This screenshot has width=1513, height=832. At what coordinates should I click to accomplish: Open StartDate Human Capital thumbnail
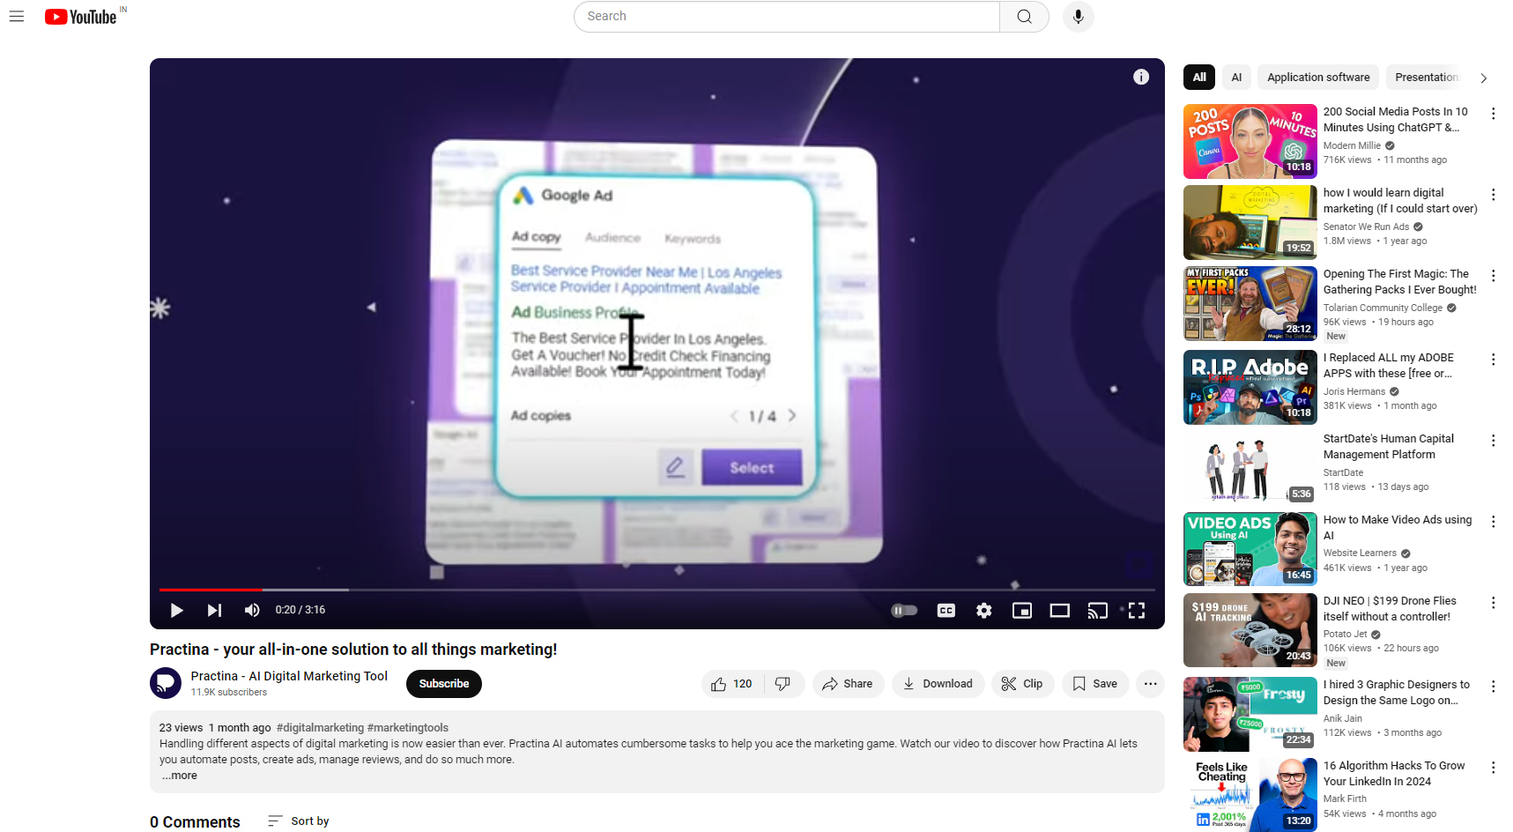click(1250, 468)
